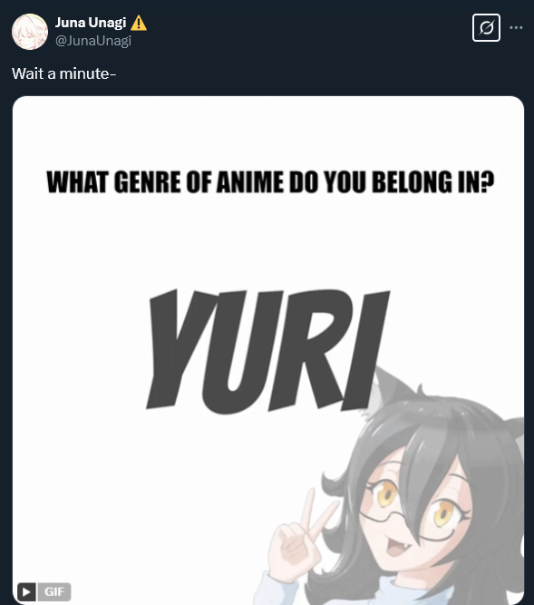Click the GIF badge label
534x605 pixels.
(x=54, y=591)
